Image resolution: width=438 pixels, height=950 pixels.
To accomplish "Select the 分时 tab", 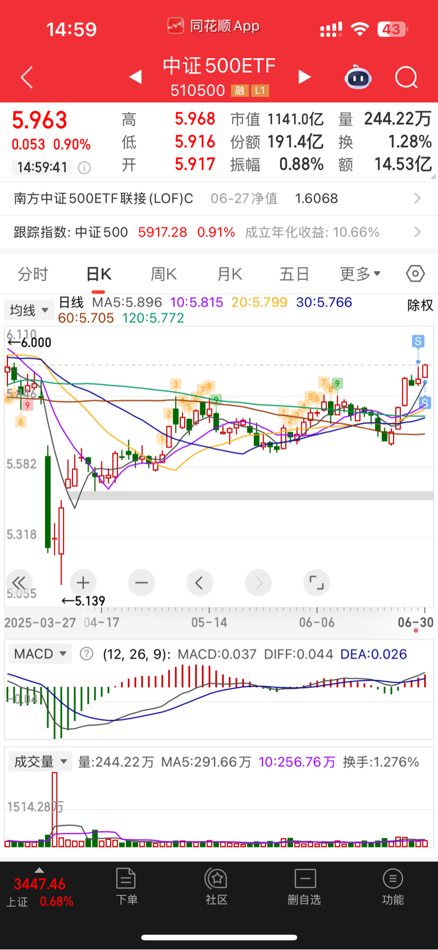I will coord(33,274).
